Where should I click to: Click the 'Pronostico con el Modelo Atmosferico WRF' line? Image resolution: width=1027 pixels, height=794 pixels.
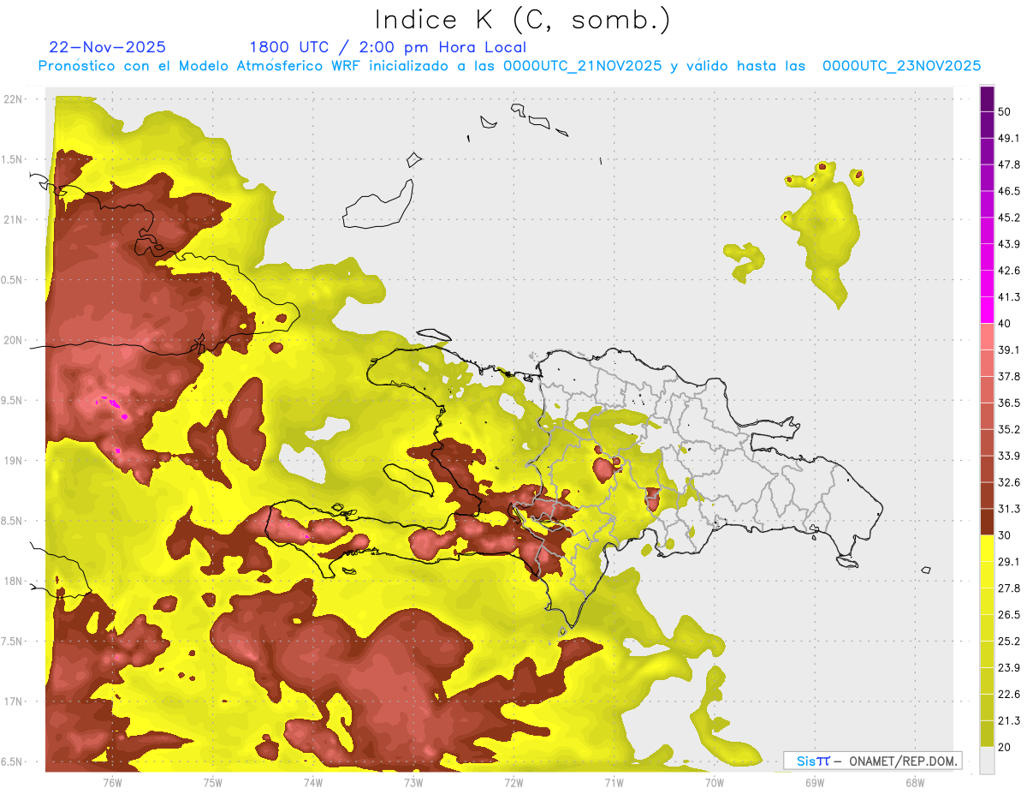pyautogui.click(x=509, y=66)
